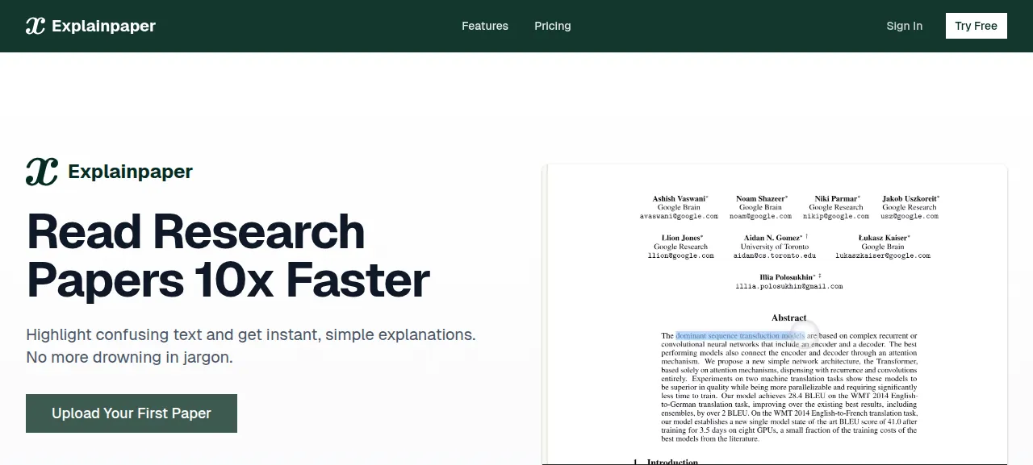Click the Read Research Papers 10x Faster headline

click(x=228, y=255)
